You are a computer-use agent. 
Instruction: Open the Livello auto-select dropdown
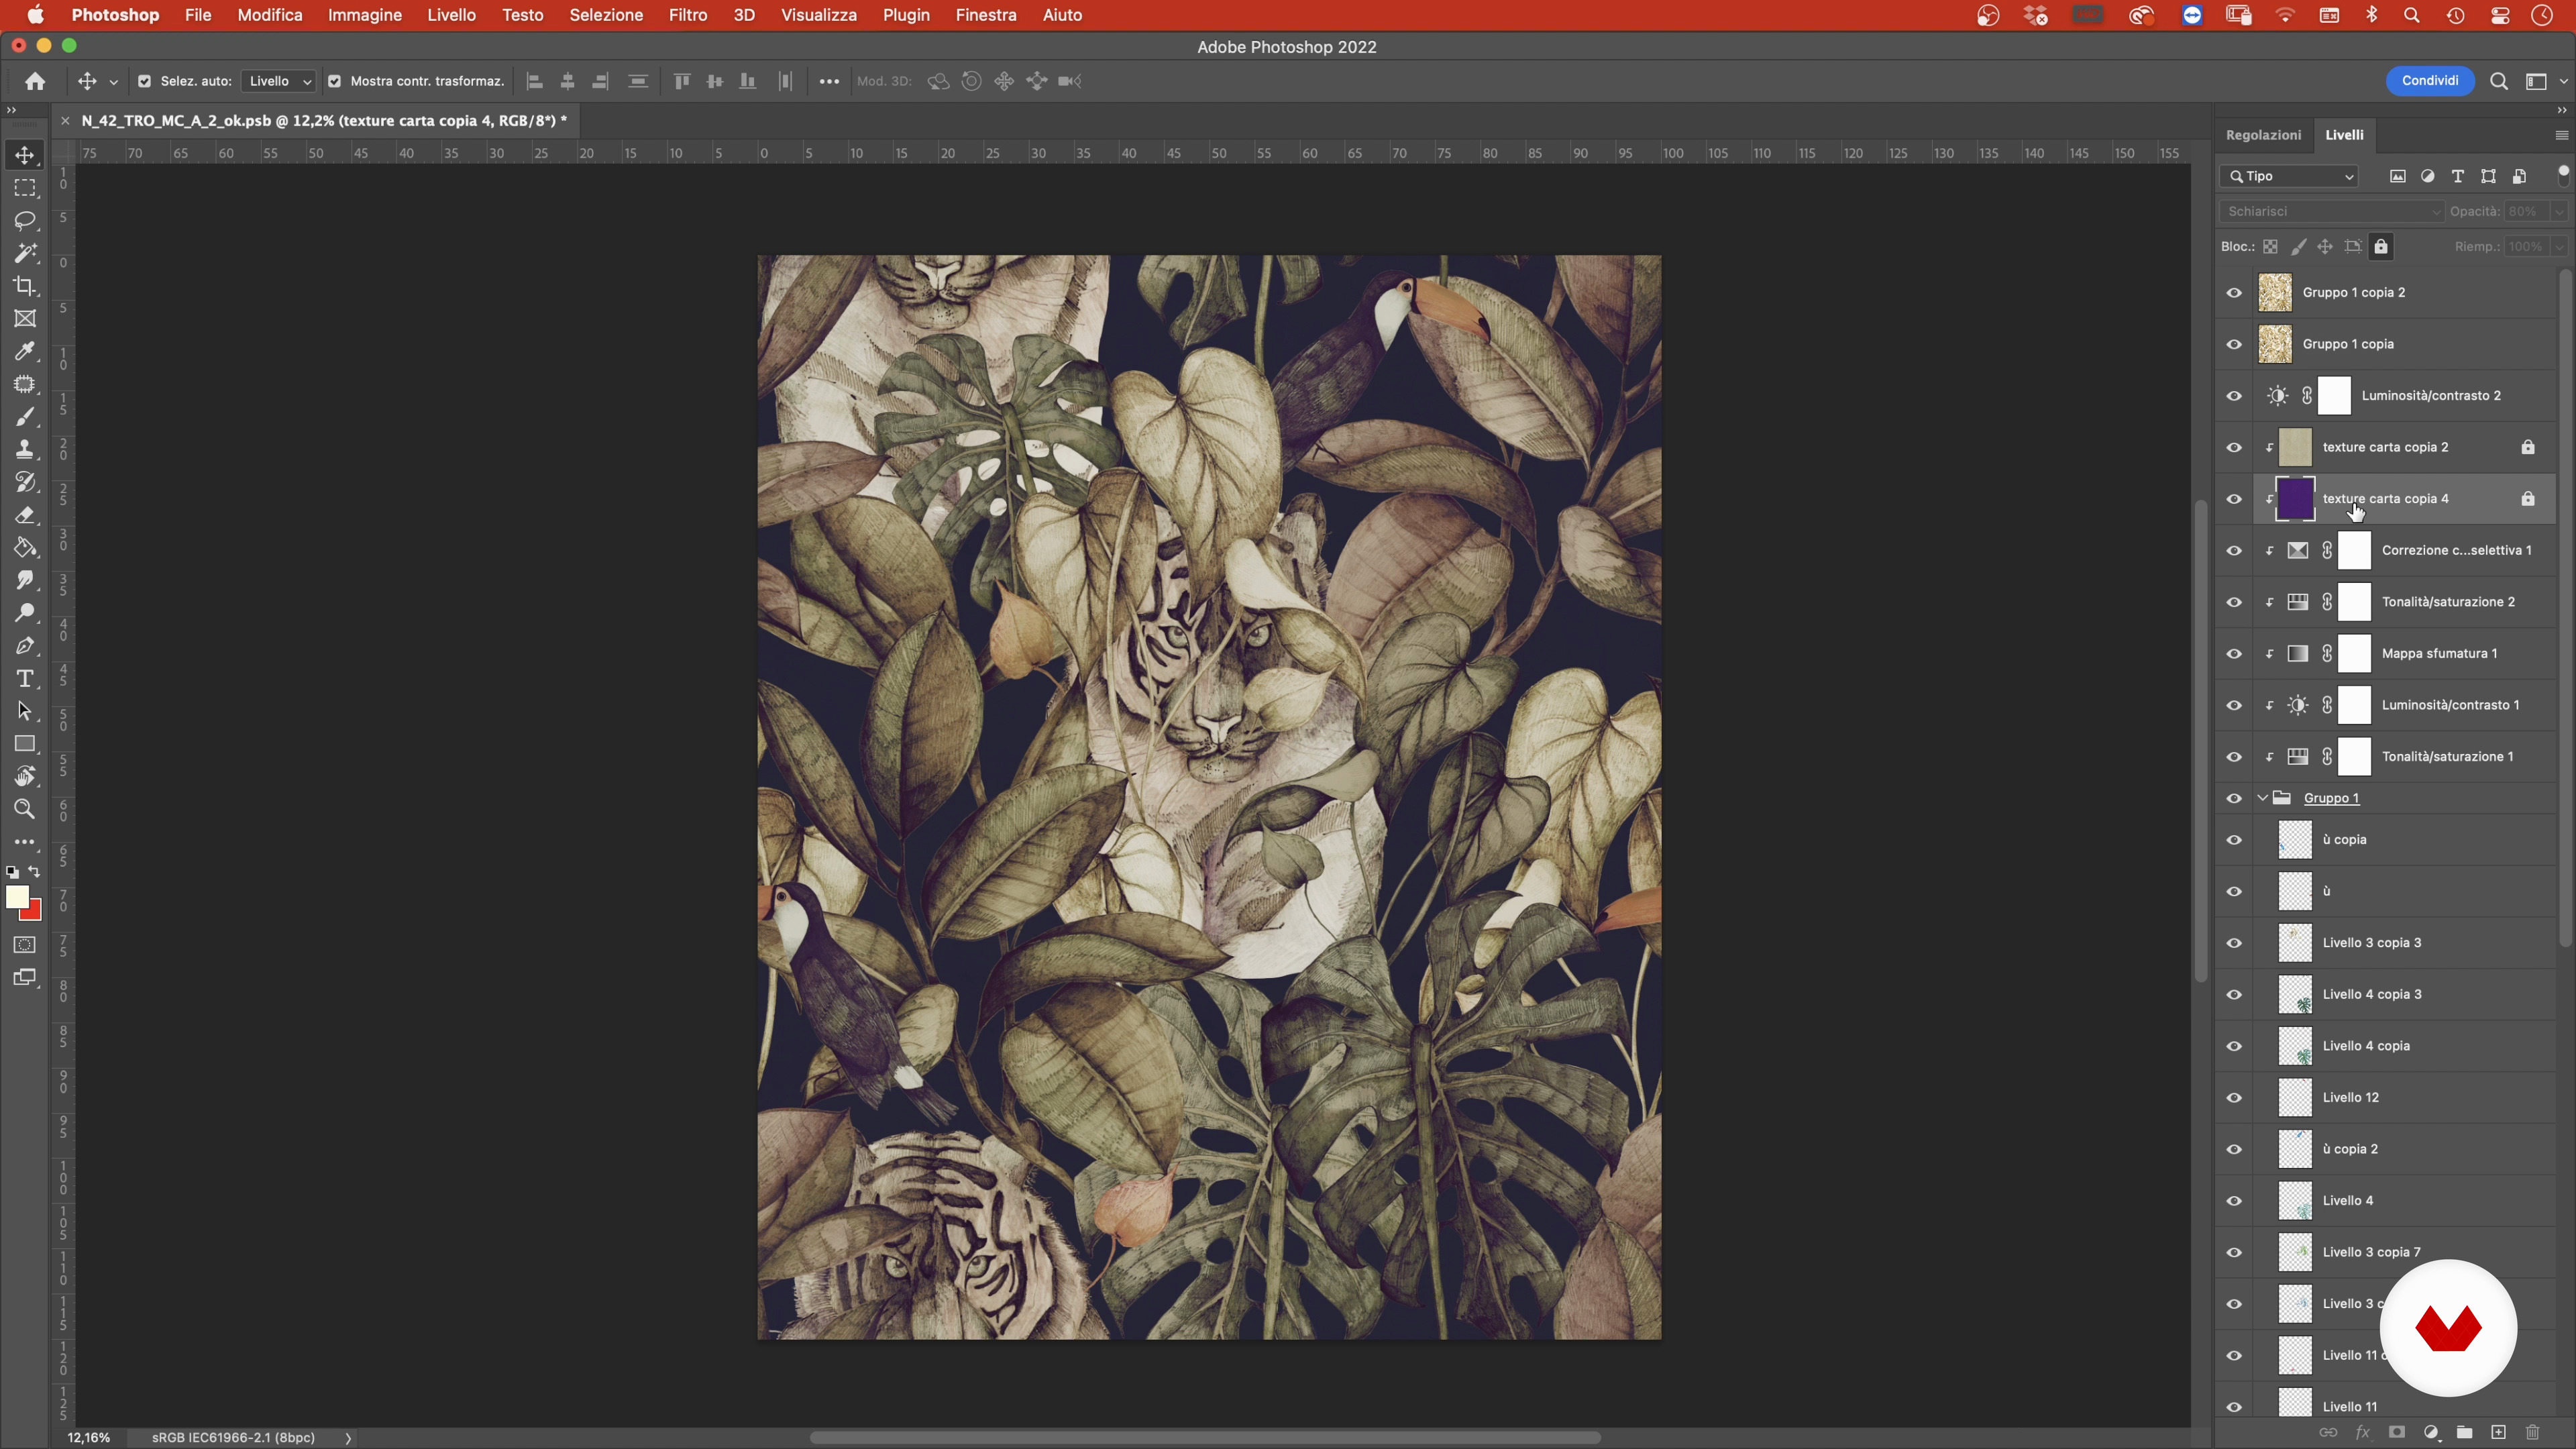click(278, 81)
